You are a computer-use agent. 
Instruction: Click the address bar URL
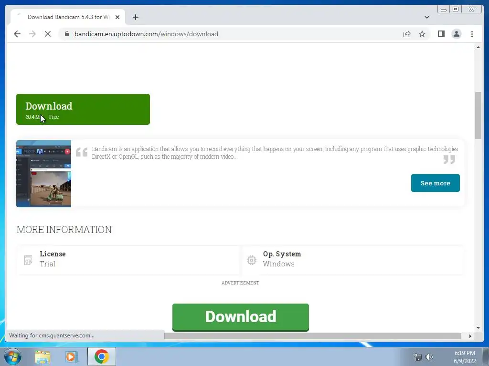coord(146,34)
